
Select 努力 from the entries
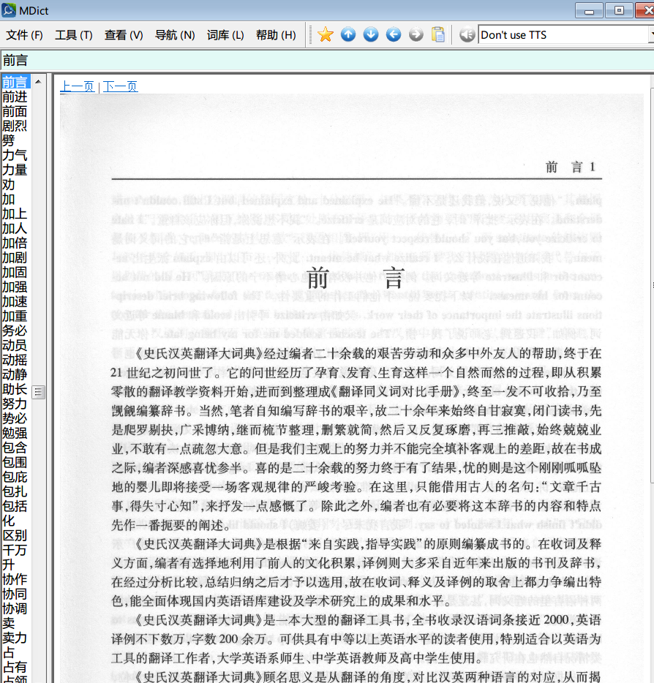pyautogui.click(x=15, y=404)
